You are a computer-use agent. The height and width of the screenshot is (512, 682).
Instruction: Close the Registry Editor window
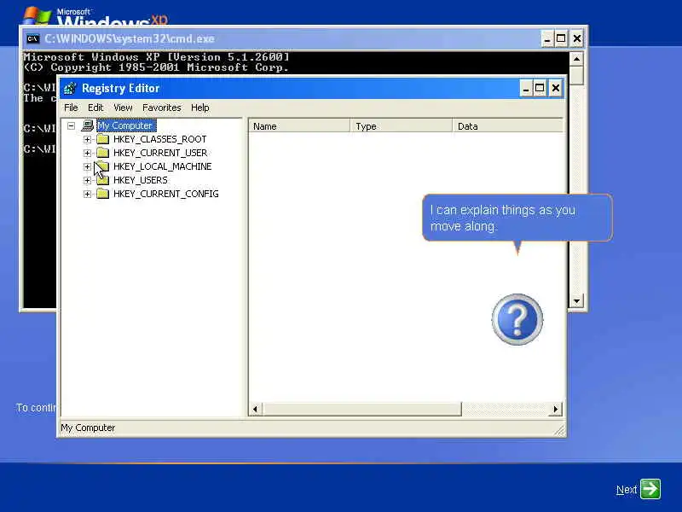coord(556,89)
